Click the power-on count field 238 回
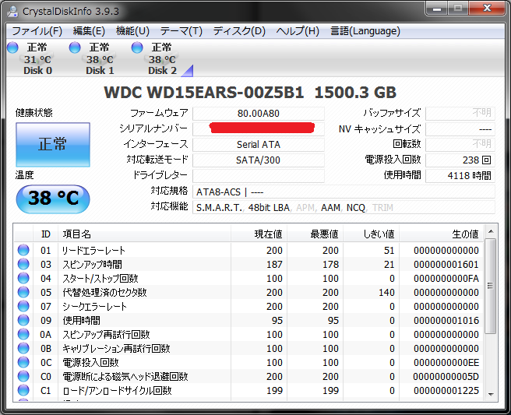 (460, 160)
